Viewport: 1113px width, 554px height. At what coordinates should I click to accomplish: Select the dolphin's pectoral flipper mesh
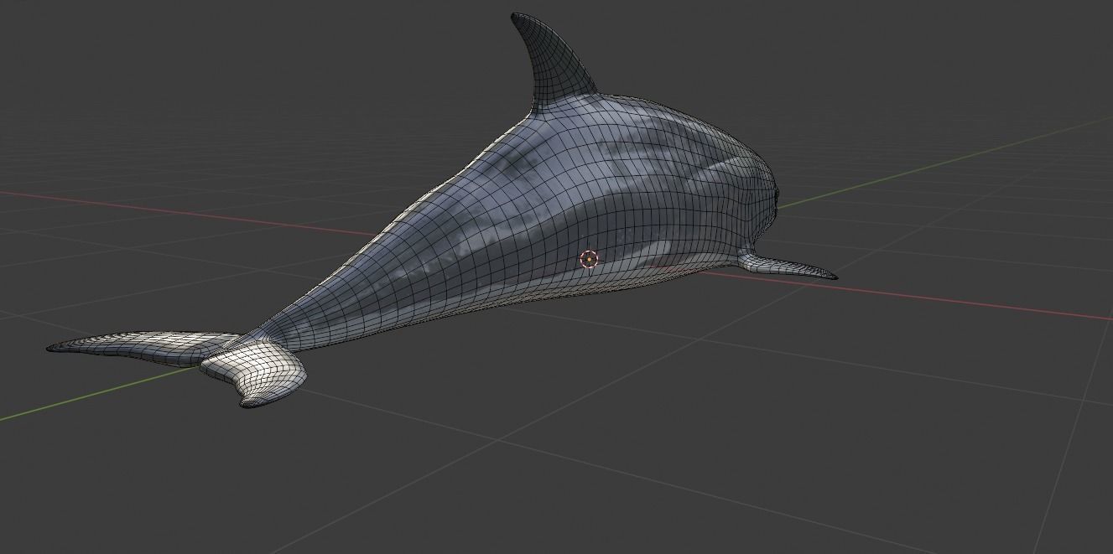[x=787, y=266]
